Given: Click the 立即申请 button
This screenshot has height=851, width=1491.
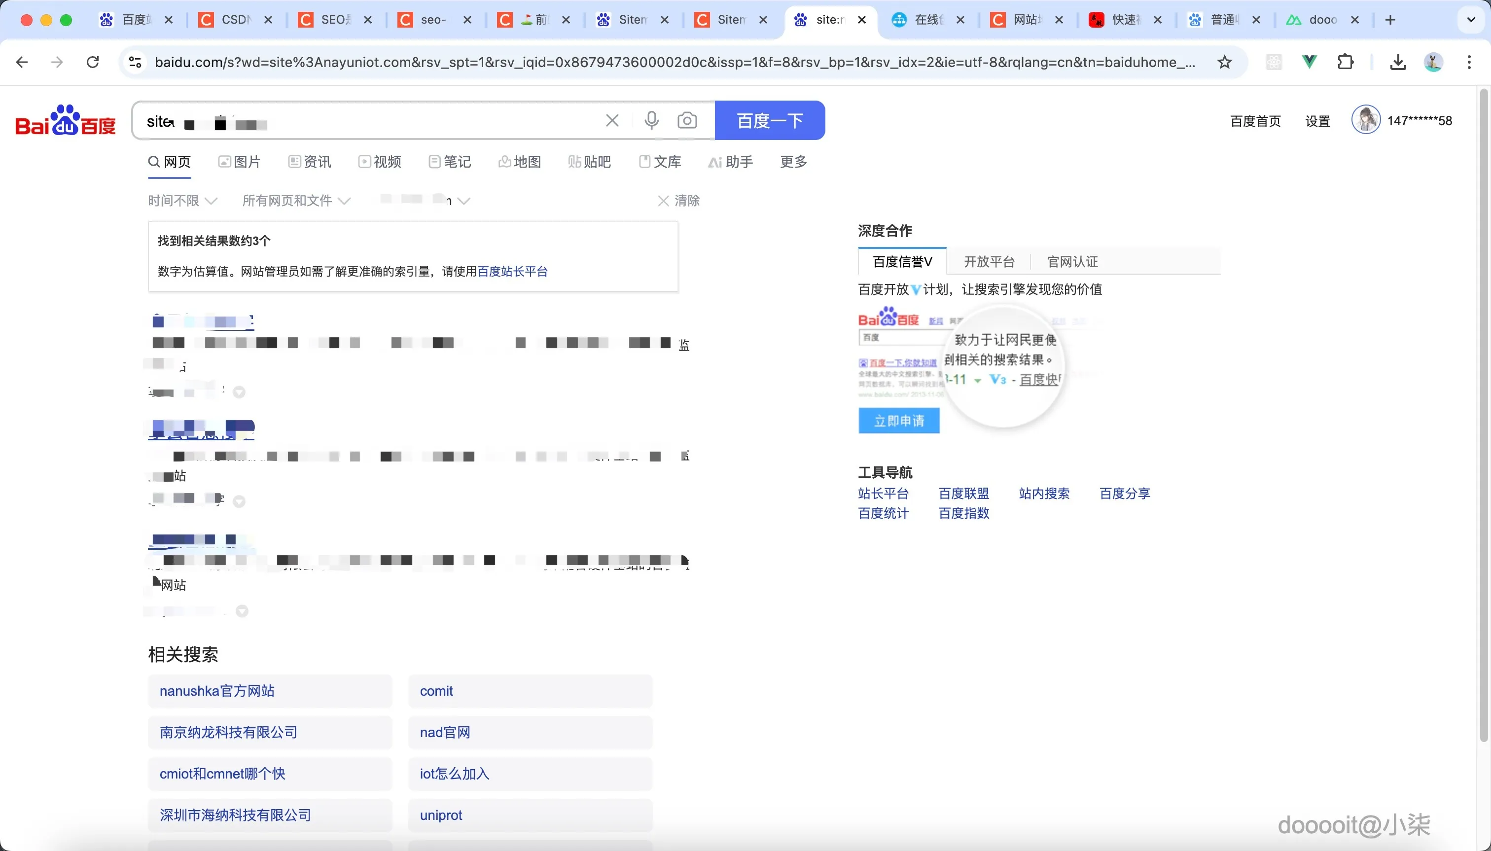Looking at the screenshot, I should click(x=898, y=420).
